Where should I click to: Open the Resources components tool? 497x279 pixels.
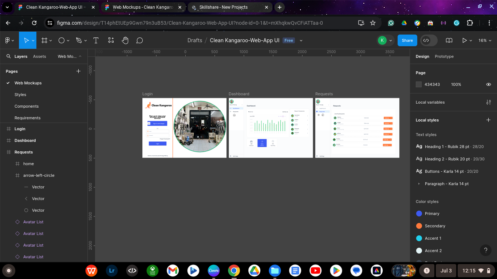click(x=111, y=40)
